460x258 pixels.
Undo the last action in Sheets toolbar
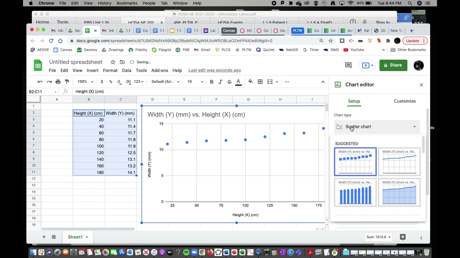40,82
